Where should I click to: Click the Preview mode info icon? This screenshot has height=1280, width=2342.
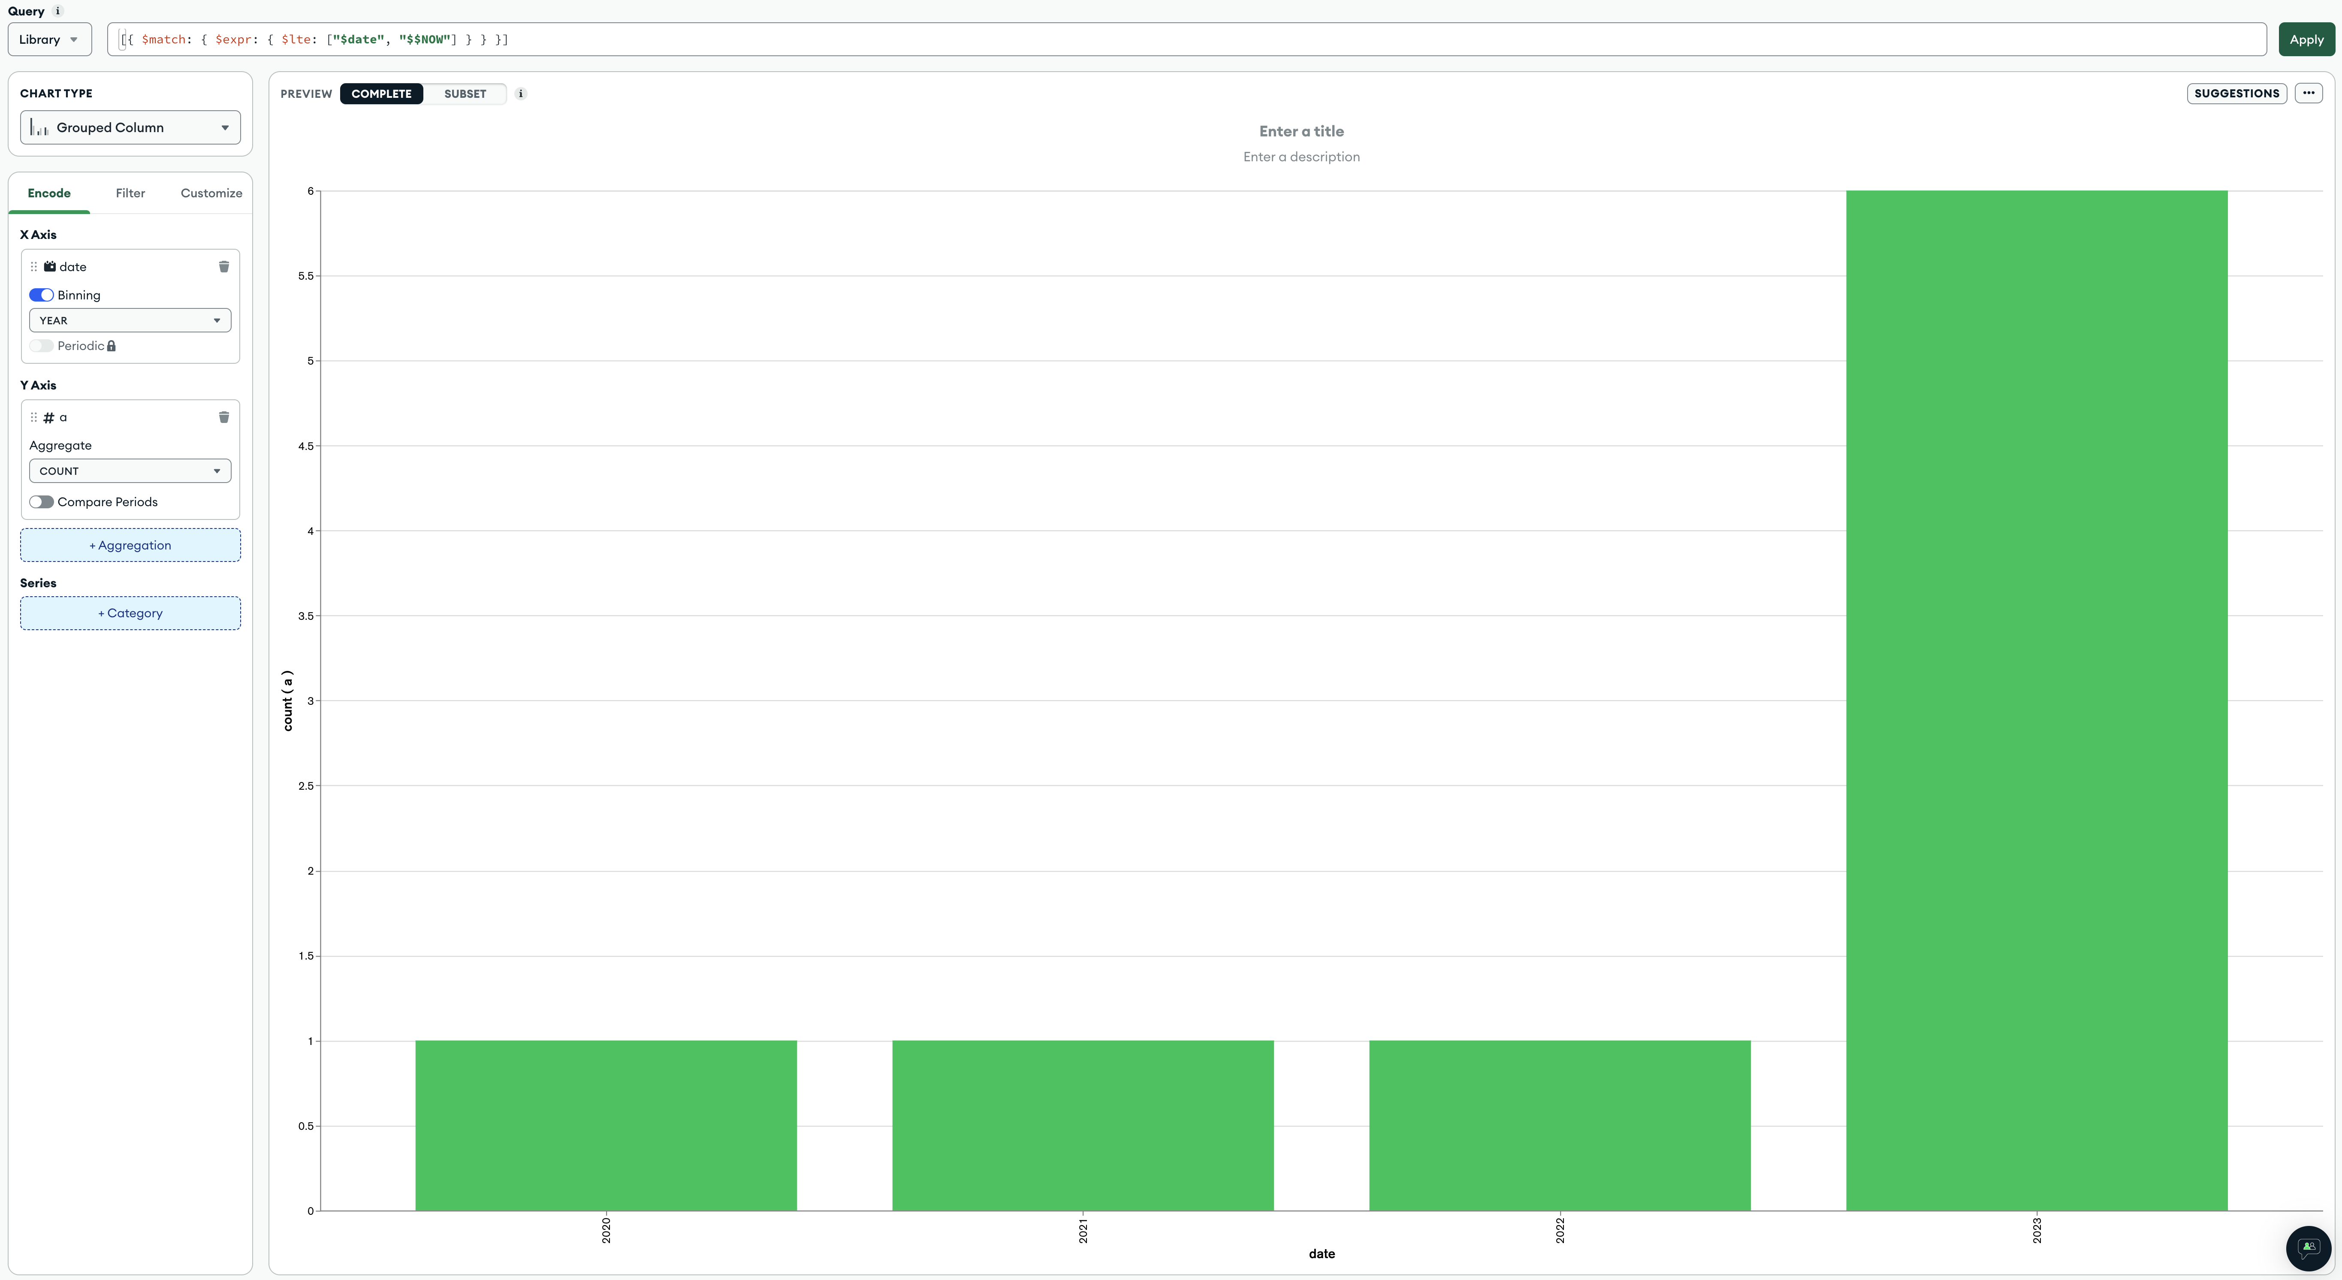coord(521,94)
